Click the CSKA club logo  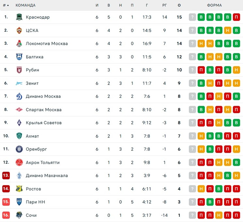click(x=19, y=31)
